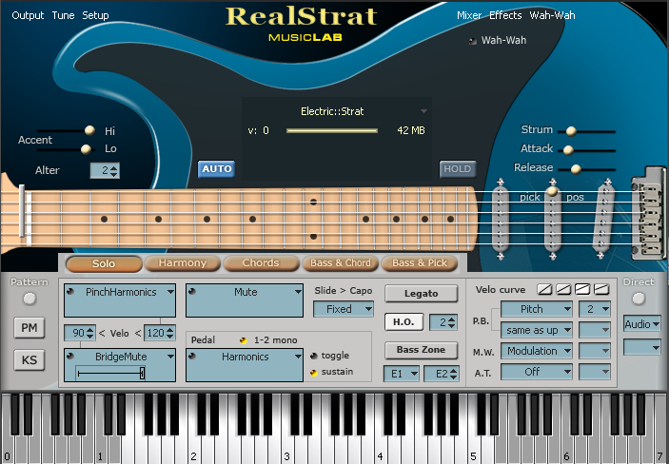This screenshot has height=464, width=669.
Task: Select the pedal sustain radio option
Action: 314,373
